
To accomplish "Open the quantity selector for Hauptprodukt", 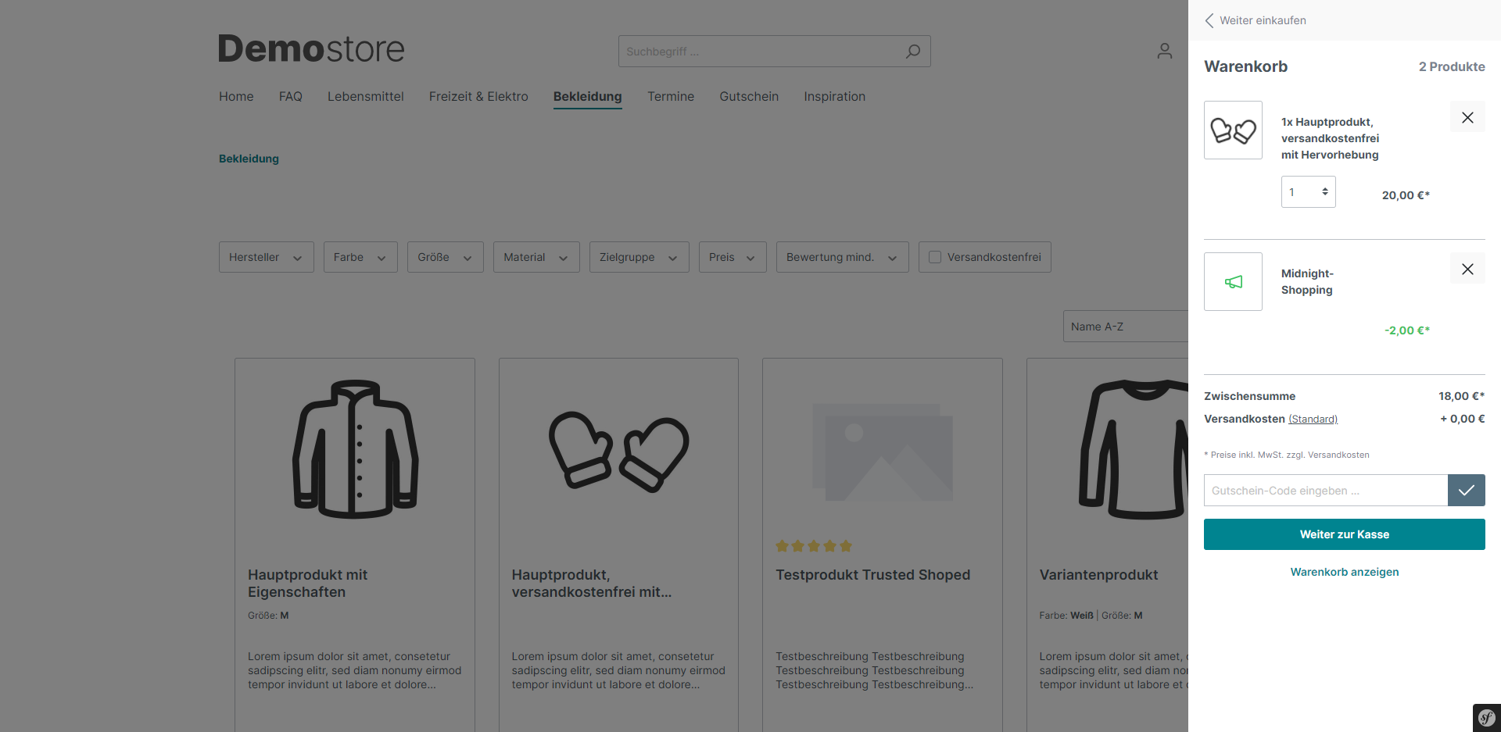I will pyautogui.click(x=1308, y=192).
